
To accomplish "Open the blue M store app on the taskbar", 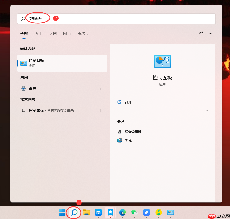I will click(98, 212).
